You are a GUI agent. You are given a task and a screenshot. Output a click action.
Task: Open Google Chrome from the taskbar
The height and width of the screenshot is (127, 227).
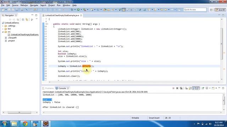[x=25, y=124]
